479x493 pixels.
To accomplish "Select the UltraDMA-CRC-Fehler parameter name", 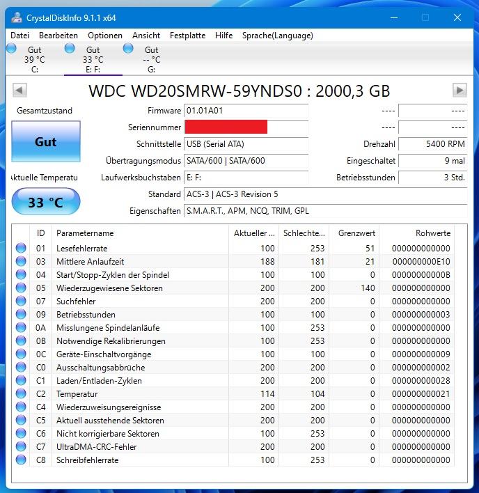I will point(97,446).
